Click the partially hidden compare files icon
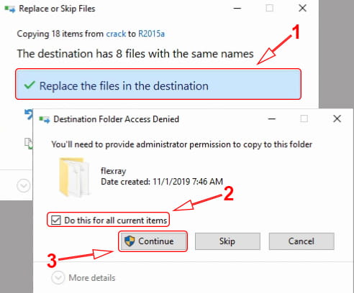354x293 pixels. click(29, 144)
